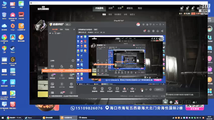Select the 全屏 1 source row
The width and height of the screenshot is (214, 120).
tap(62, 33)
